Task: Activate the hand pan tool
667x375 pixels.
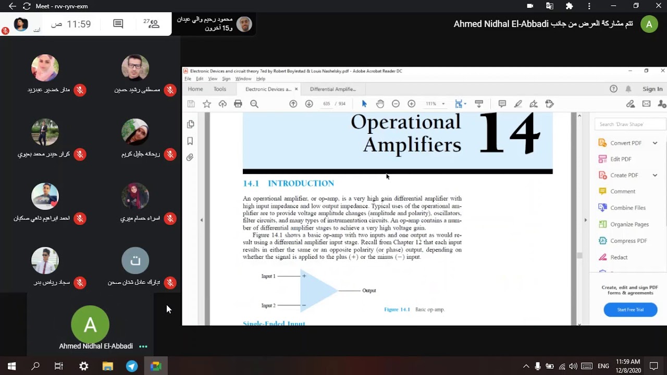Action: 380,104
